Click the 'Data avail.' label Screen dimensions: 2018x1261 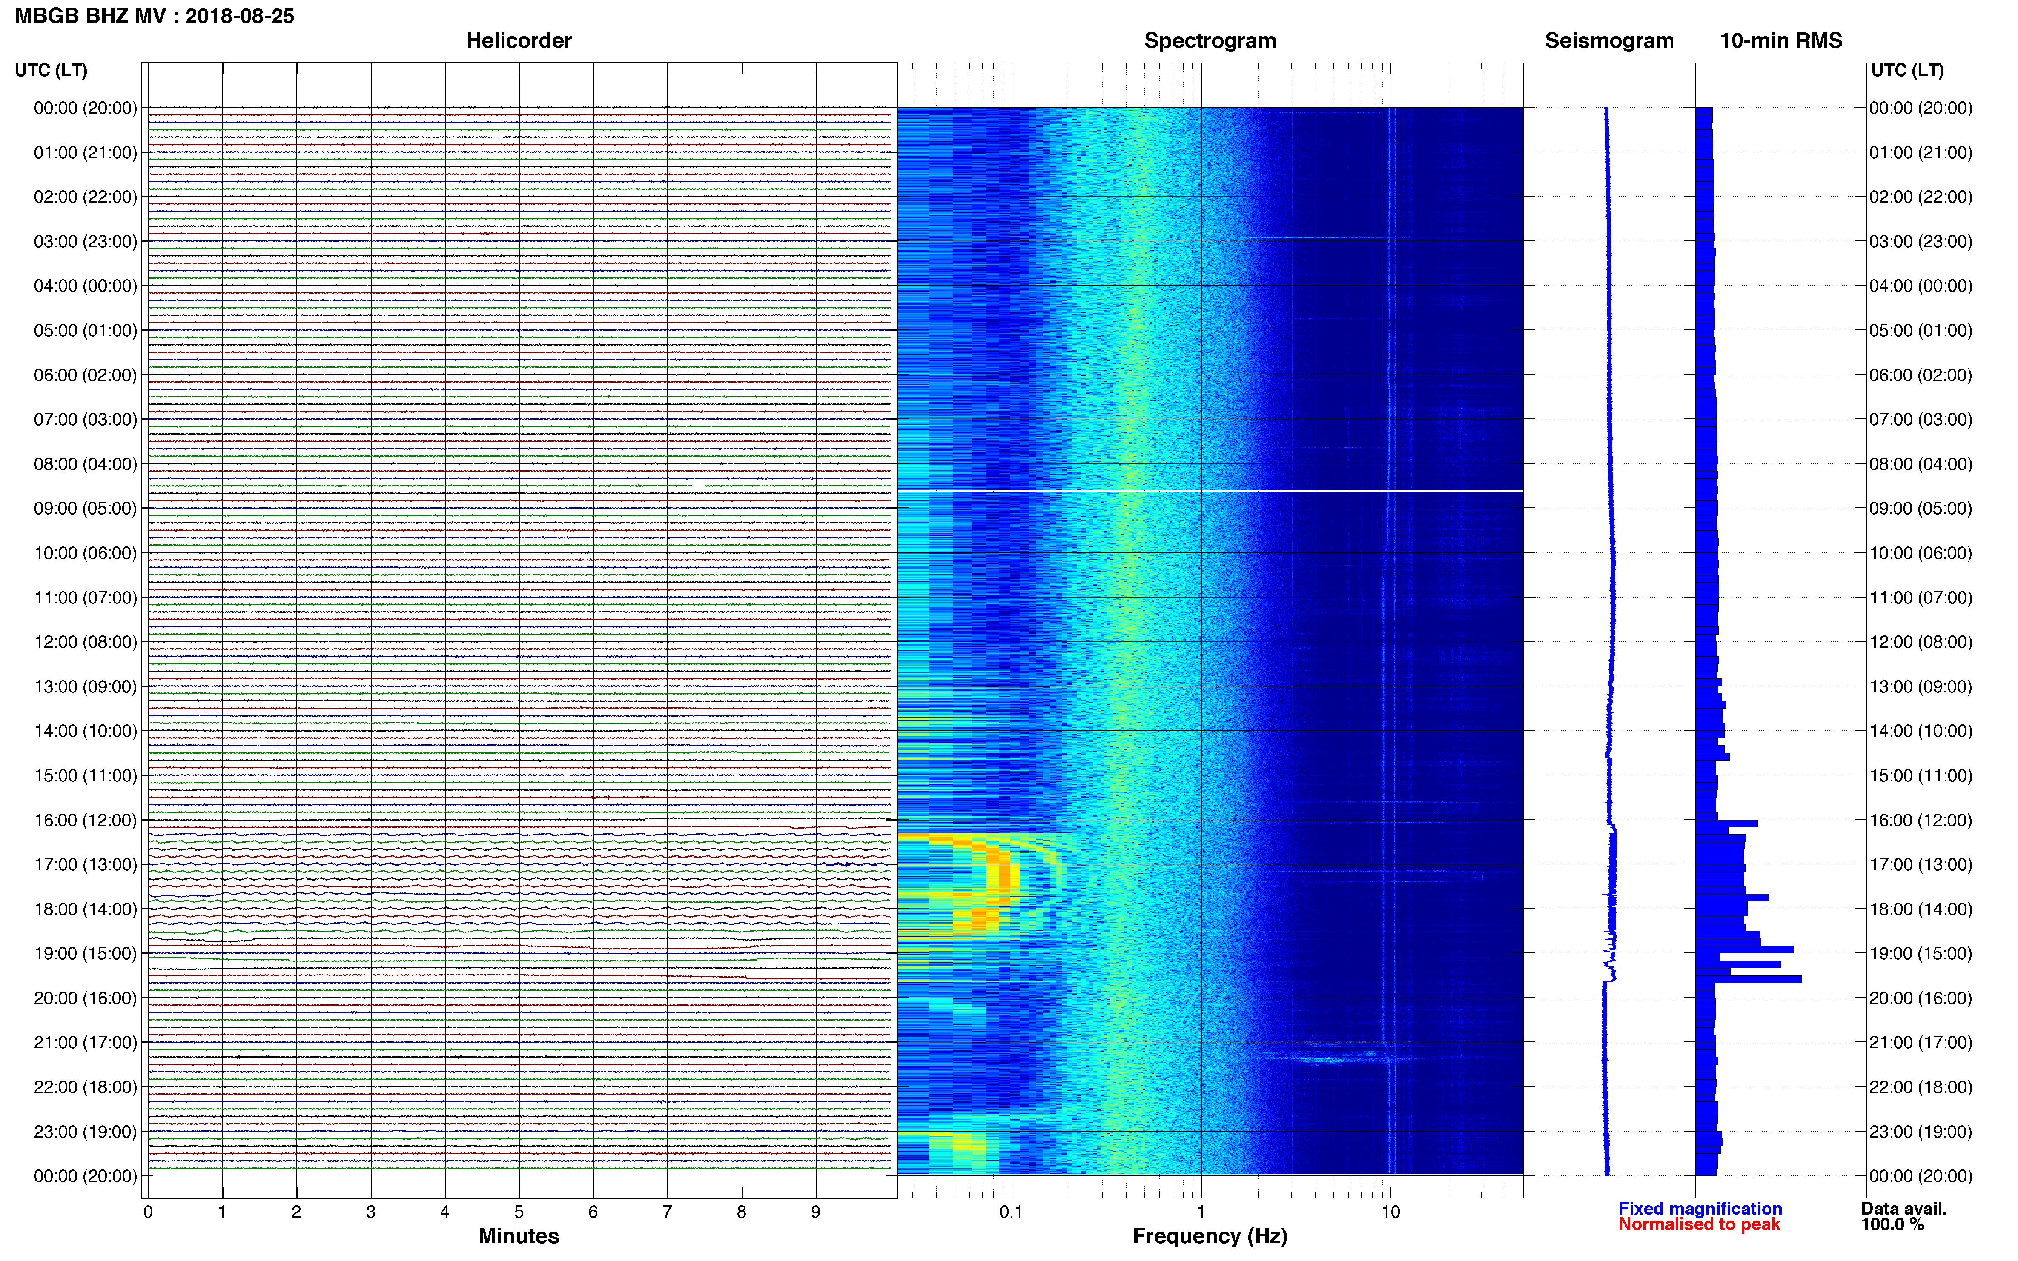click(1904, 1209)
